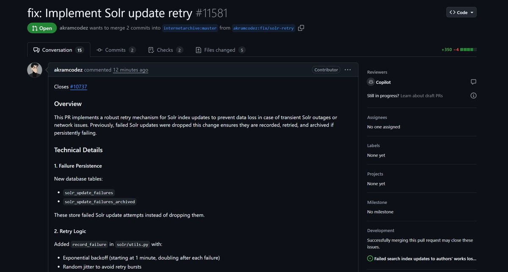
Task: Click the Commits tab commit icon
Action: pyautogui.click(x=99, y=50)
